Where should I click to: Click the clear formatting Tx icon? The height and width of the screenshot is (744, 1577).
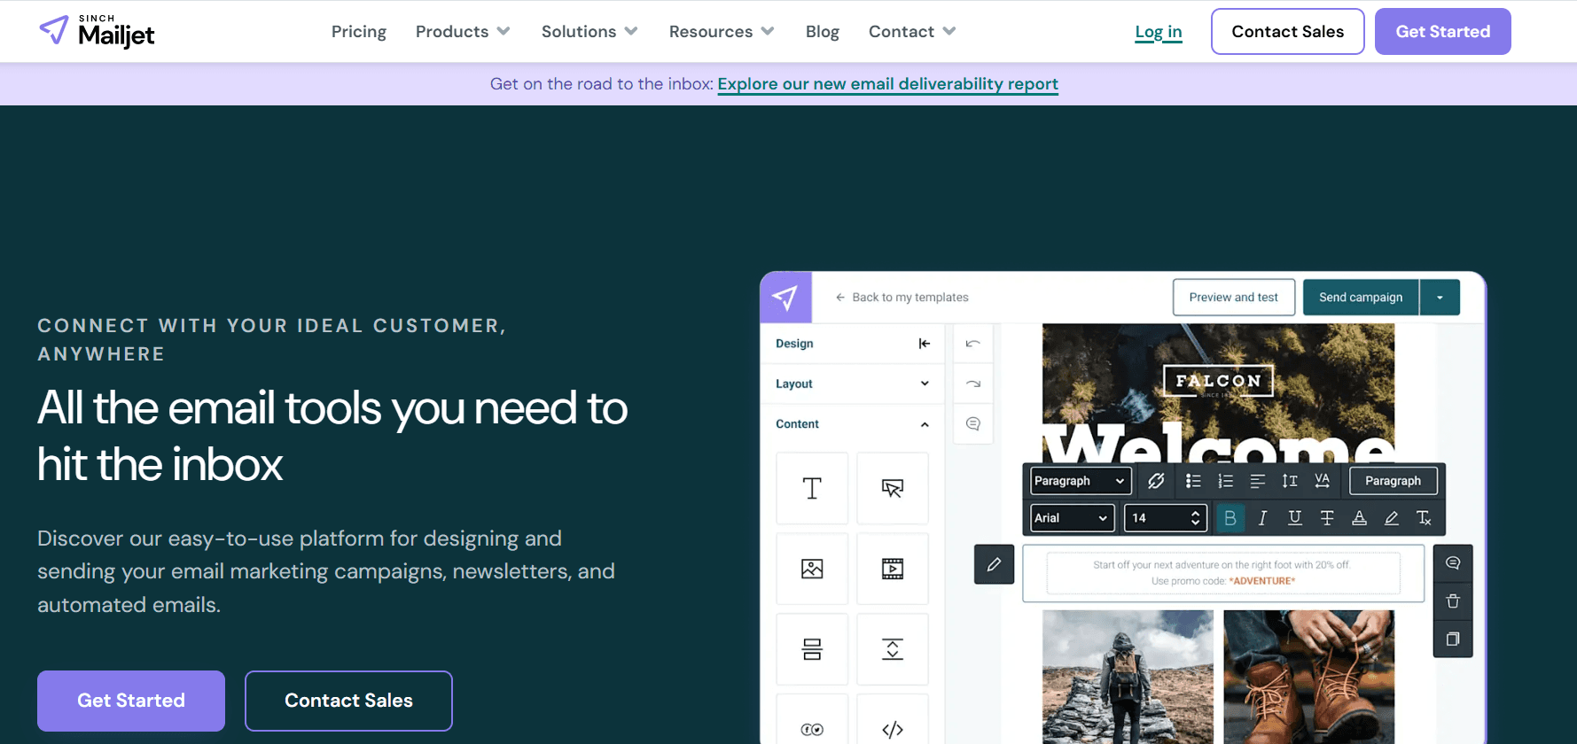click(1424, 518)
